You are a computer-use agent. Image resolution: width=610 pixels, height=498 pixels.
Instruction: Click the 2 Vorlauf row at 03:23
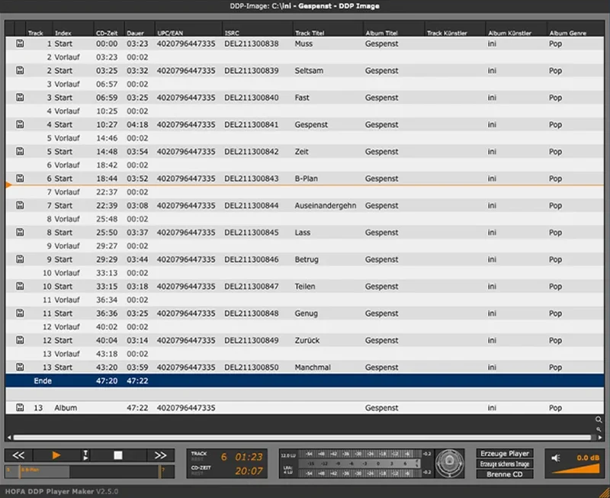304,56
